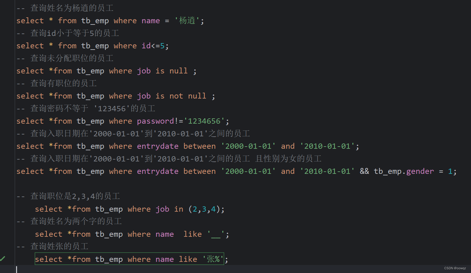Click the '__' wildcard pattern for two-character names
This screenshot has width=471, height=273.
216,234
